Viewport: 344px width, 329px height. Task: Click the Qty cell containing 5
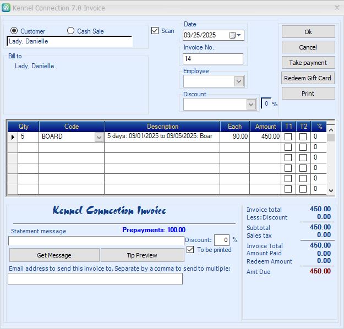[x=28, y=136]
